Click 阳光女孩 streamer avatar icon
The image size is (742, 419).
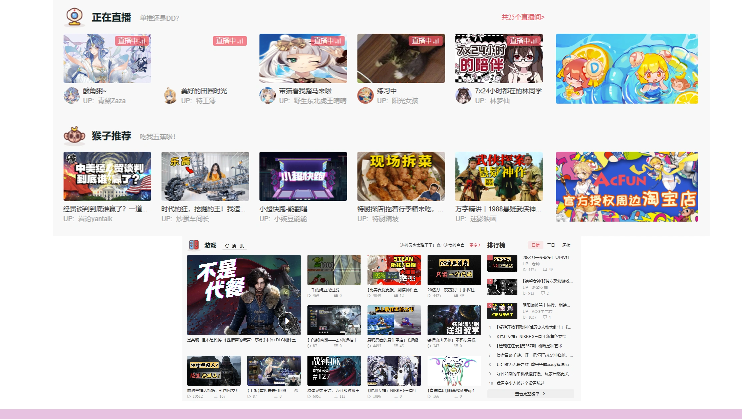pos(365,96)
